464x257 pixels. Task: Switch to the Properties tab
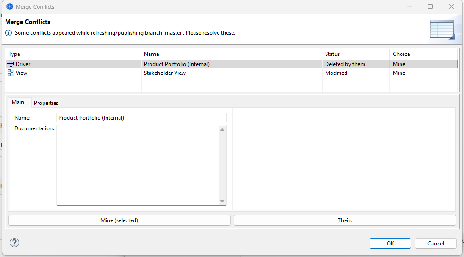46,103
